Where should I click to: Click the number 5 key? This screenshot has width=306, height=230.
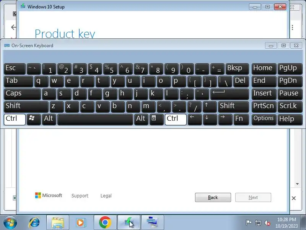(110, 69)
